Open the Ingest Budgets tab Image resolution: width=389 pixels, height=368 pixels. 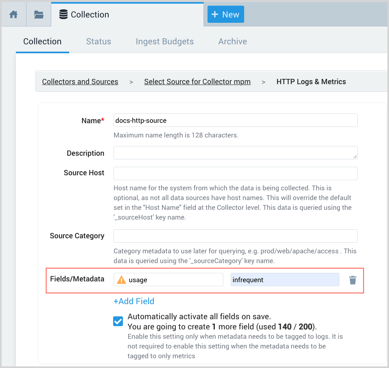point(164,41)
